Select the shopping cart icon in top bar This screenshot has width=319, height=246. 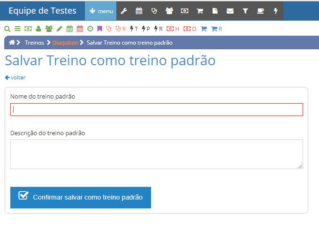200,11
